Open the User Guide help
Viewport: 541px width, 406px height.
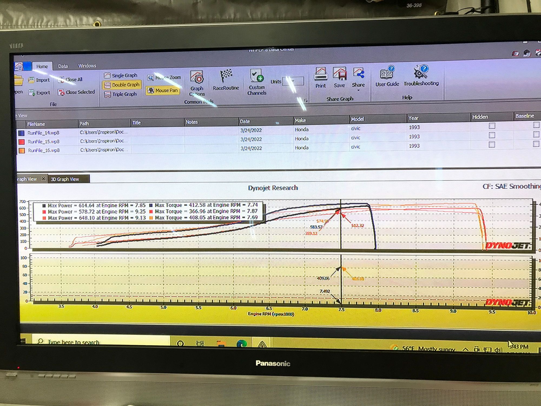tap(387, 76)
